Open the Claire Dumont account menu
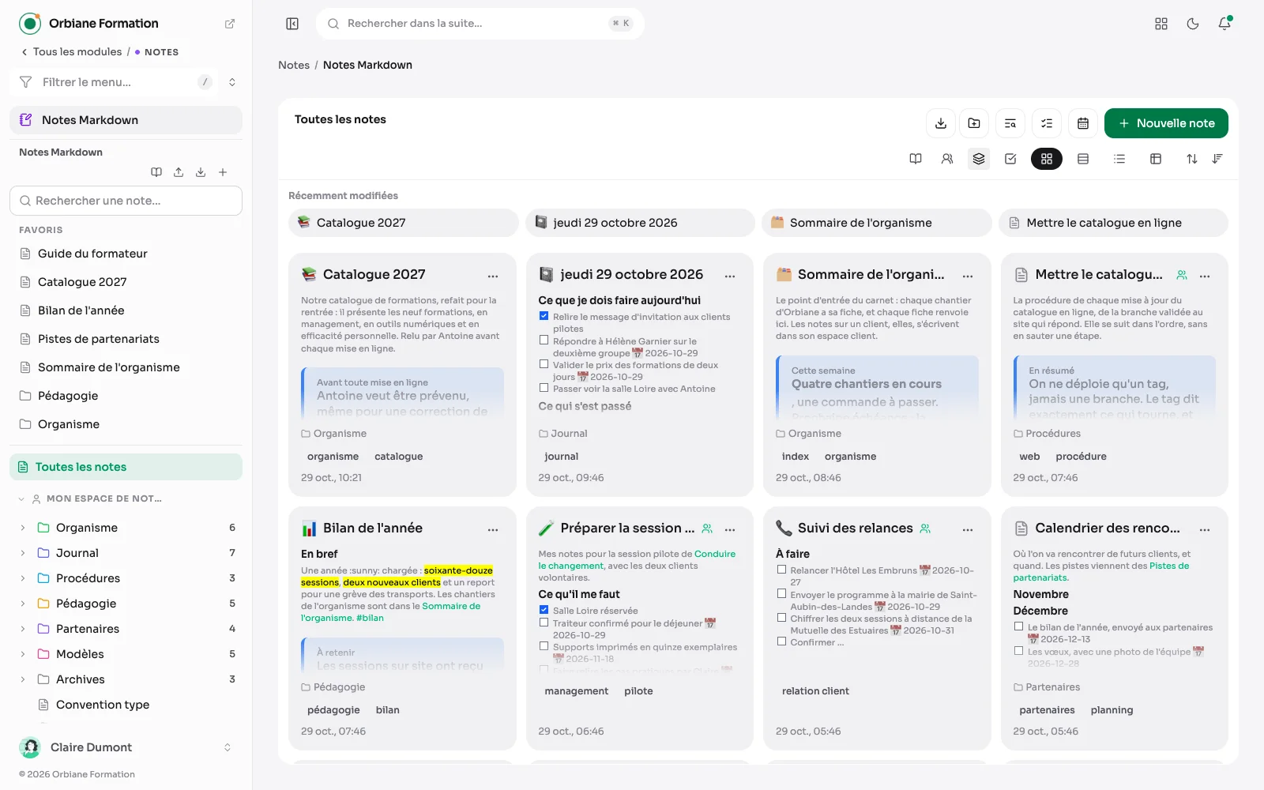The width and height of the screenshot is (1264, 790). point(126,747)
